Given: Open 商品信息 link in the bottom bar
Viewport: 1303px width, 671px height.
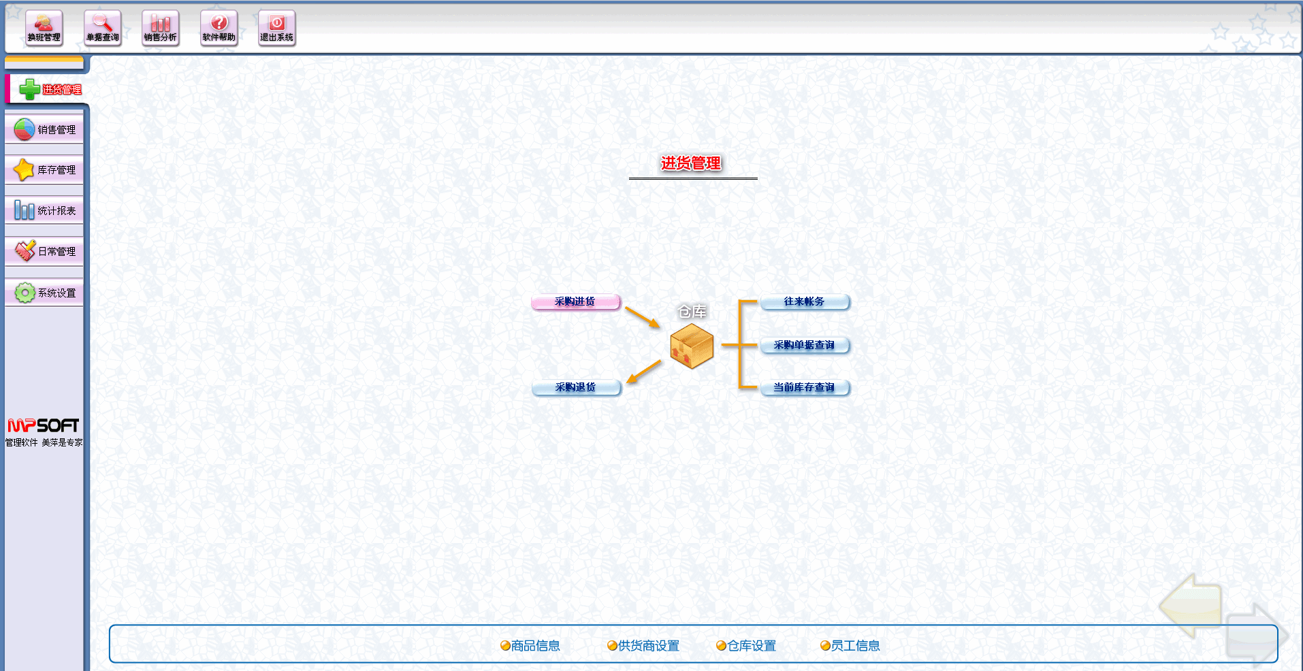Looking at the screenshot, I should pos(530,646).
